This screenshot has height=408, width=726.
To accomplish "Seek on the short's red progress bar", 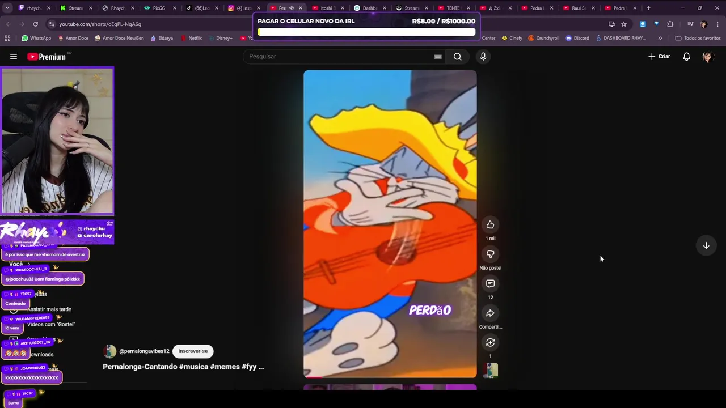I will click(x=390, y=377).
